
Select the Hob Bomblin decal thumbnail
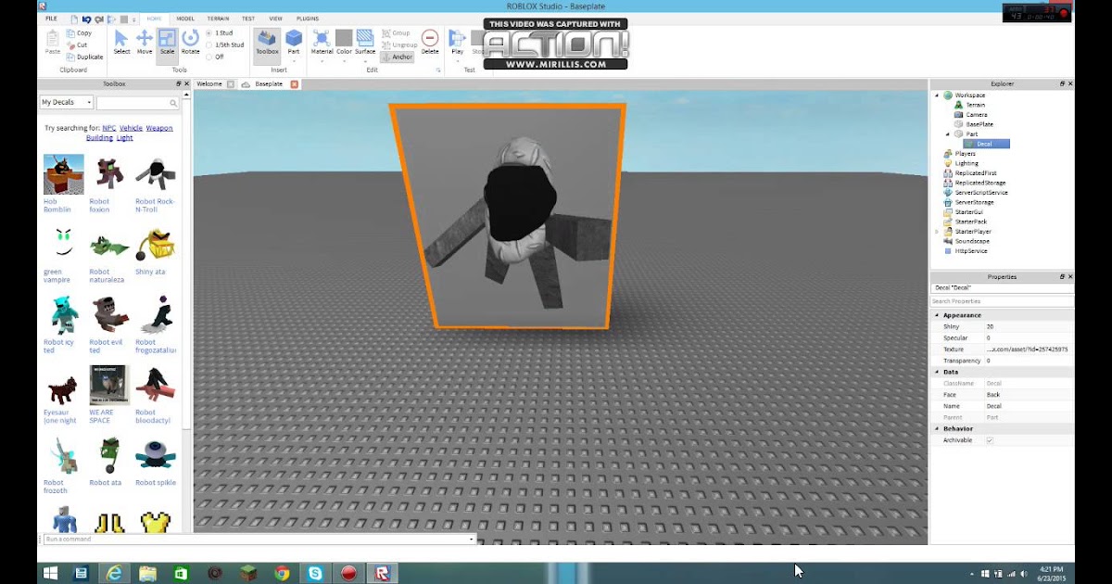tap(63, 174)
